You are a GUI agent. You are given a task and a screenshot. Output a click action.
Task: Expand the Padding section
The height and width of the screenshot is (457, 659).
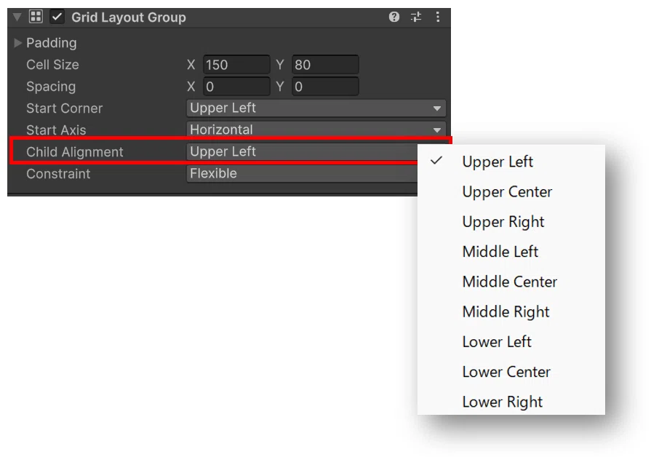tap(17, 43)
